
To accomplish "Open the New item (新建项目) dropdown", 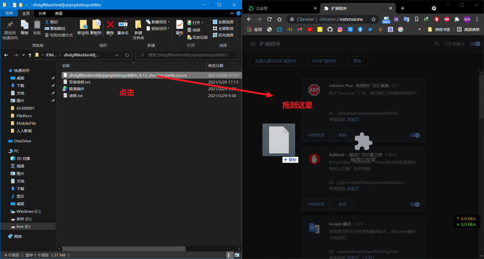I will coord(158,22).
